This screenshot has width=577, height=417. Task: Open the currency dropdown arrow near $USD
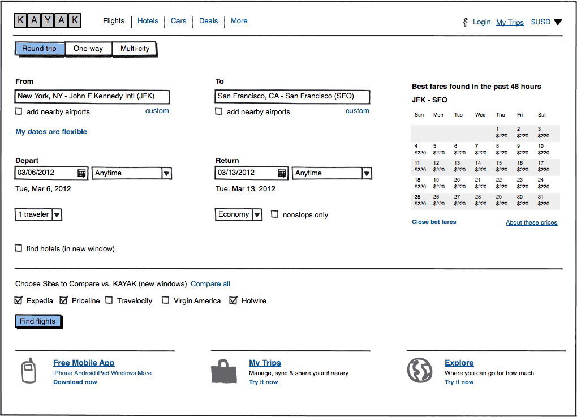click(x=558, y=22)
